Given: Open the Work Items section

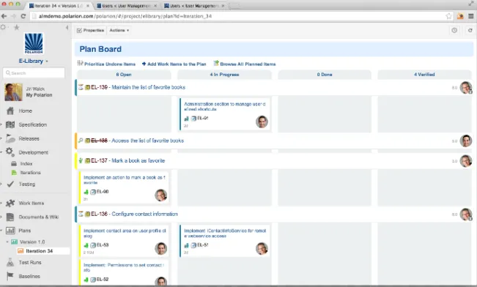Looking at the screenshot, I should [32, 203].
